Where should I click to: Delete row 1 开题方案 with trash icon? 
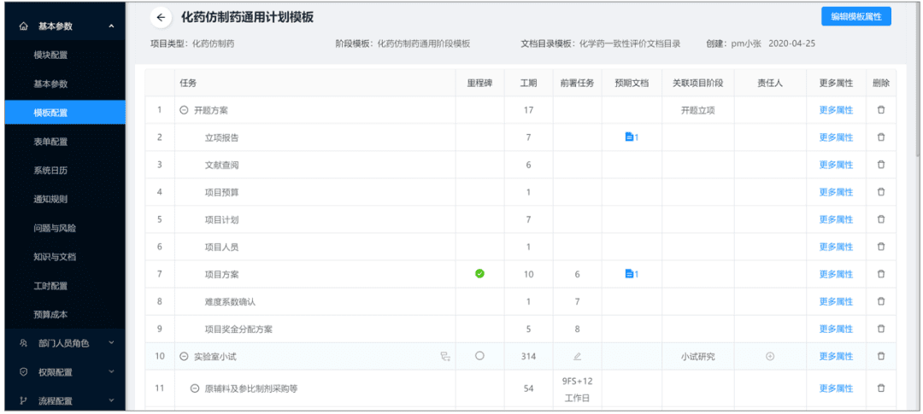point(880,110)
